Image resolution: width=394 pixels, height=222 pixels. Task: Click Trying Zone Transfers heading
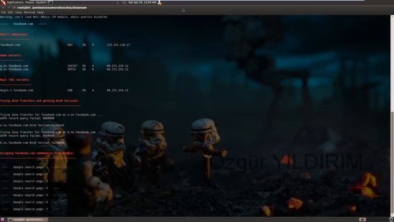tap(39, 101)
